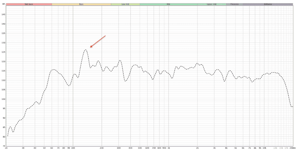Click the 125 SPL axis value
The width and height of the screenshot is (298, 153).
pyautogui.click(x=3, y=52)
